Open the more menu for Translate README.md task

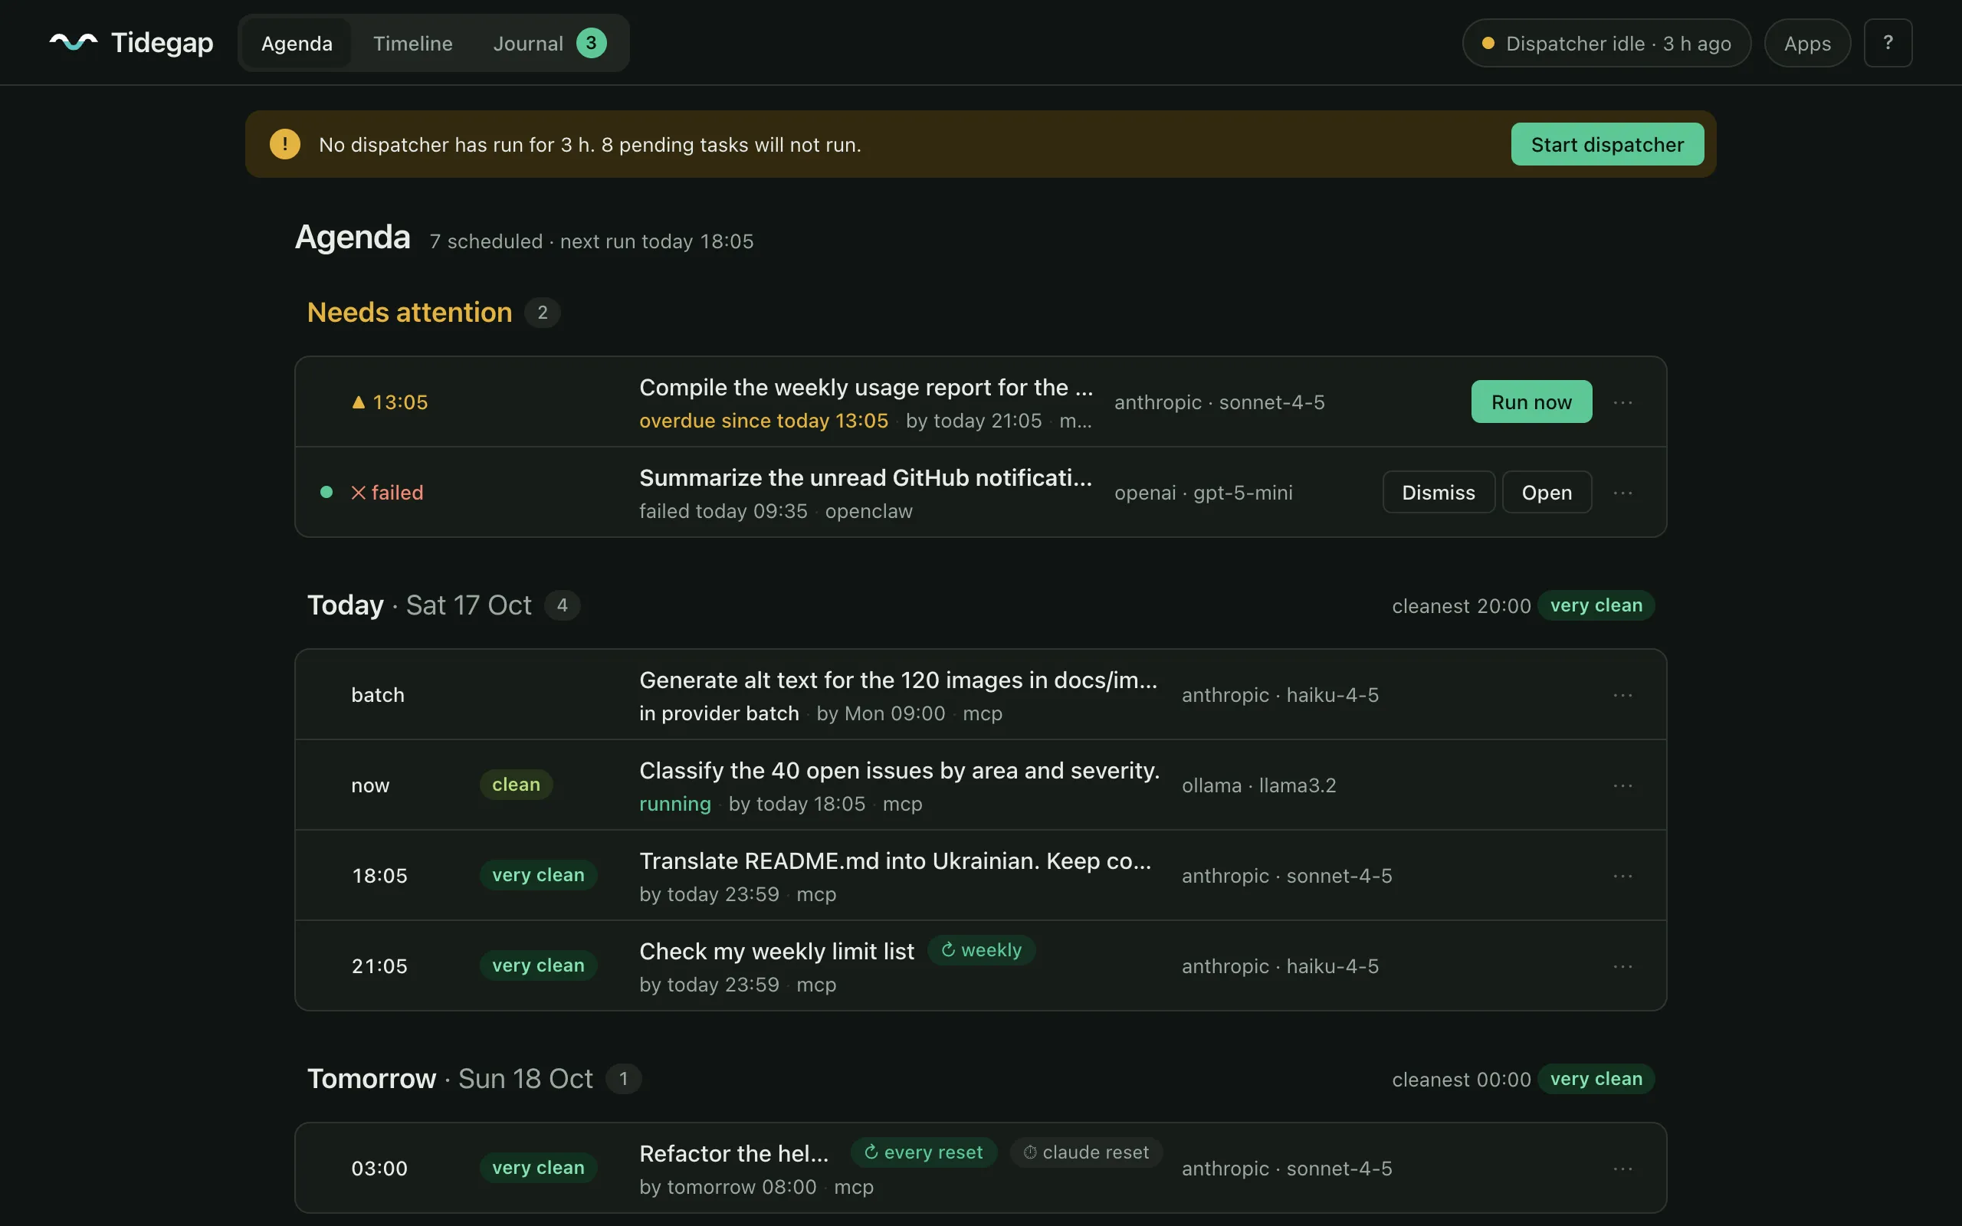click(x=1622, y=876)
